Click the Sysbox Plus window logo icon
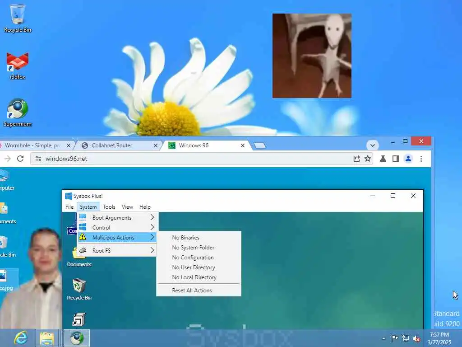 69,196
